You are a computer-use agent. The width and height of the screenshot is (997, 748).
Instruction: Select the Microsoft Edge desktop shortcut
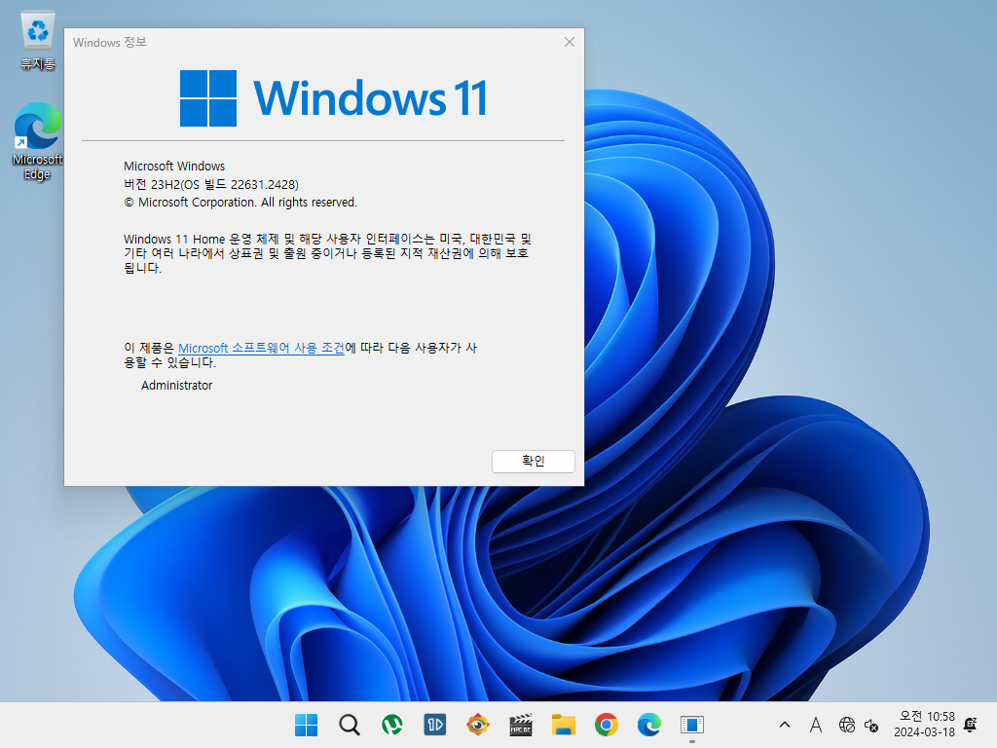click(38, 141)
